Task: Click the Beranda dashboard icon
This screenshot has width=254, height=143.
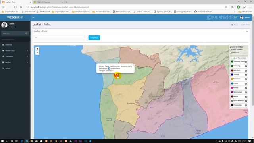Action: tap(3, 45)
